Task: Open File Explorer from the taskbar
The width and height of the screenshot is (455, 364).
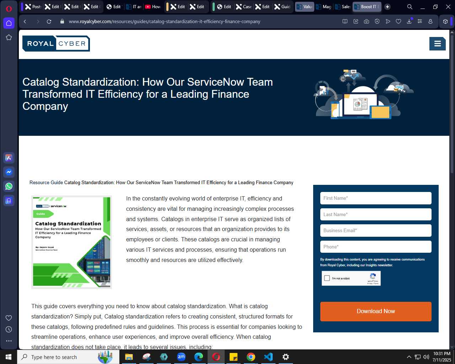Action: (129, 357)
